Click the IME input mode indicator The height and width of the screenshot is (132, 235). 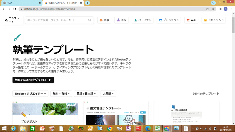[x=215, y=128]
